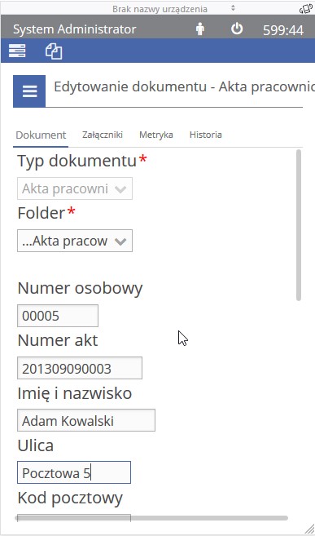
Task: Expand the Typ dokumentu dropdown
Action: tap(75, 188)
